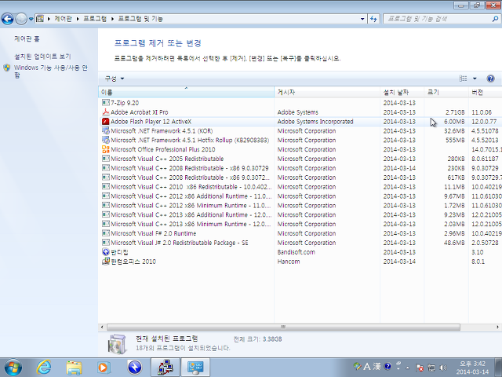This screenshot has width=502, height=377.
Task: Click the .NET Framework 4.5.1 (KOR) icon
Action: coord(106,130)
